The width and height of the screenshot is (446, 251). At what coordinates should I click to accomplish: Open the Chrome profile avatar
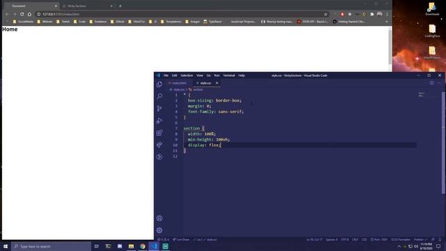click(x=379, y=14)
